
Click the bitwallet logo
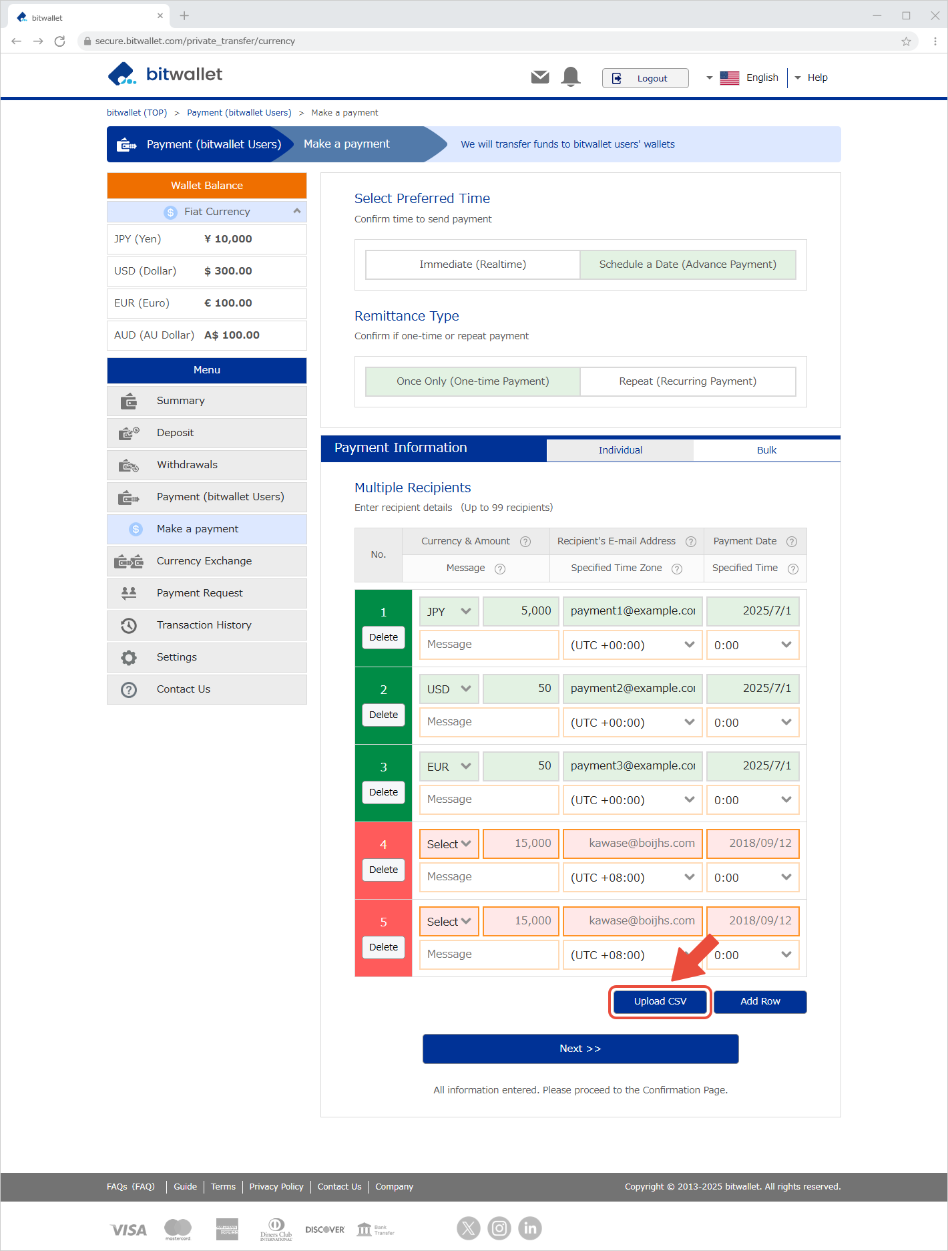click(x=165, y=74)
